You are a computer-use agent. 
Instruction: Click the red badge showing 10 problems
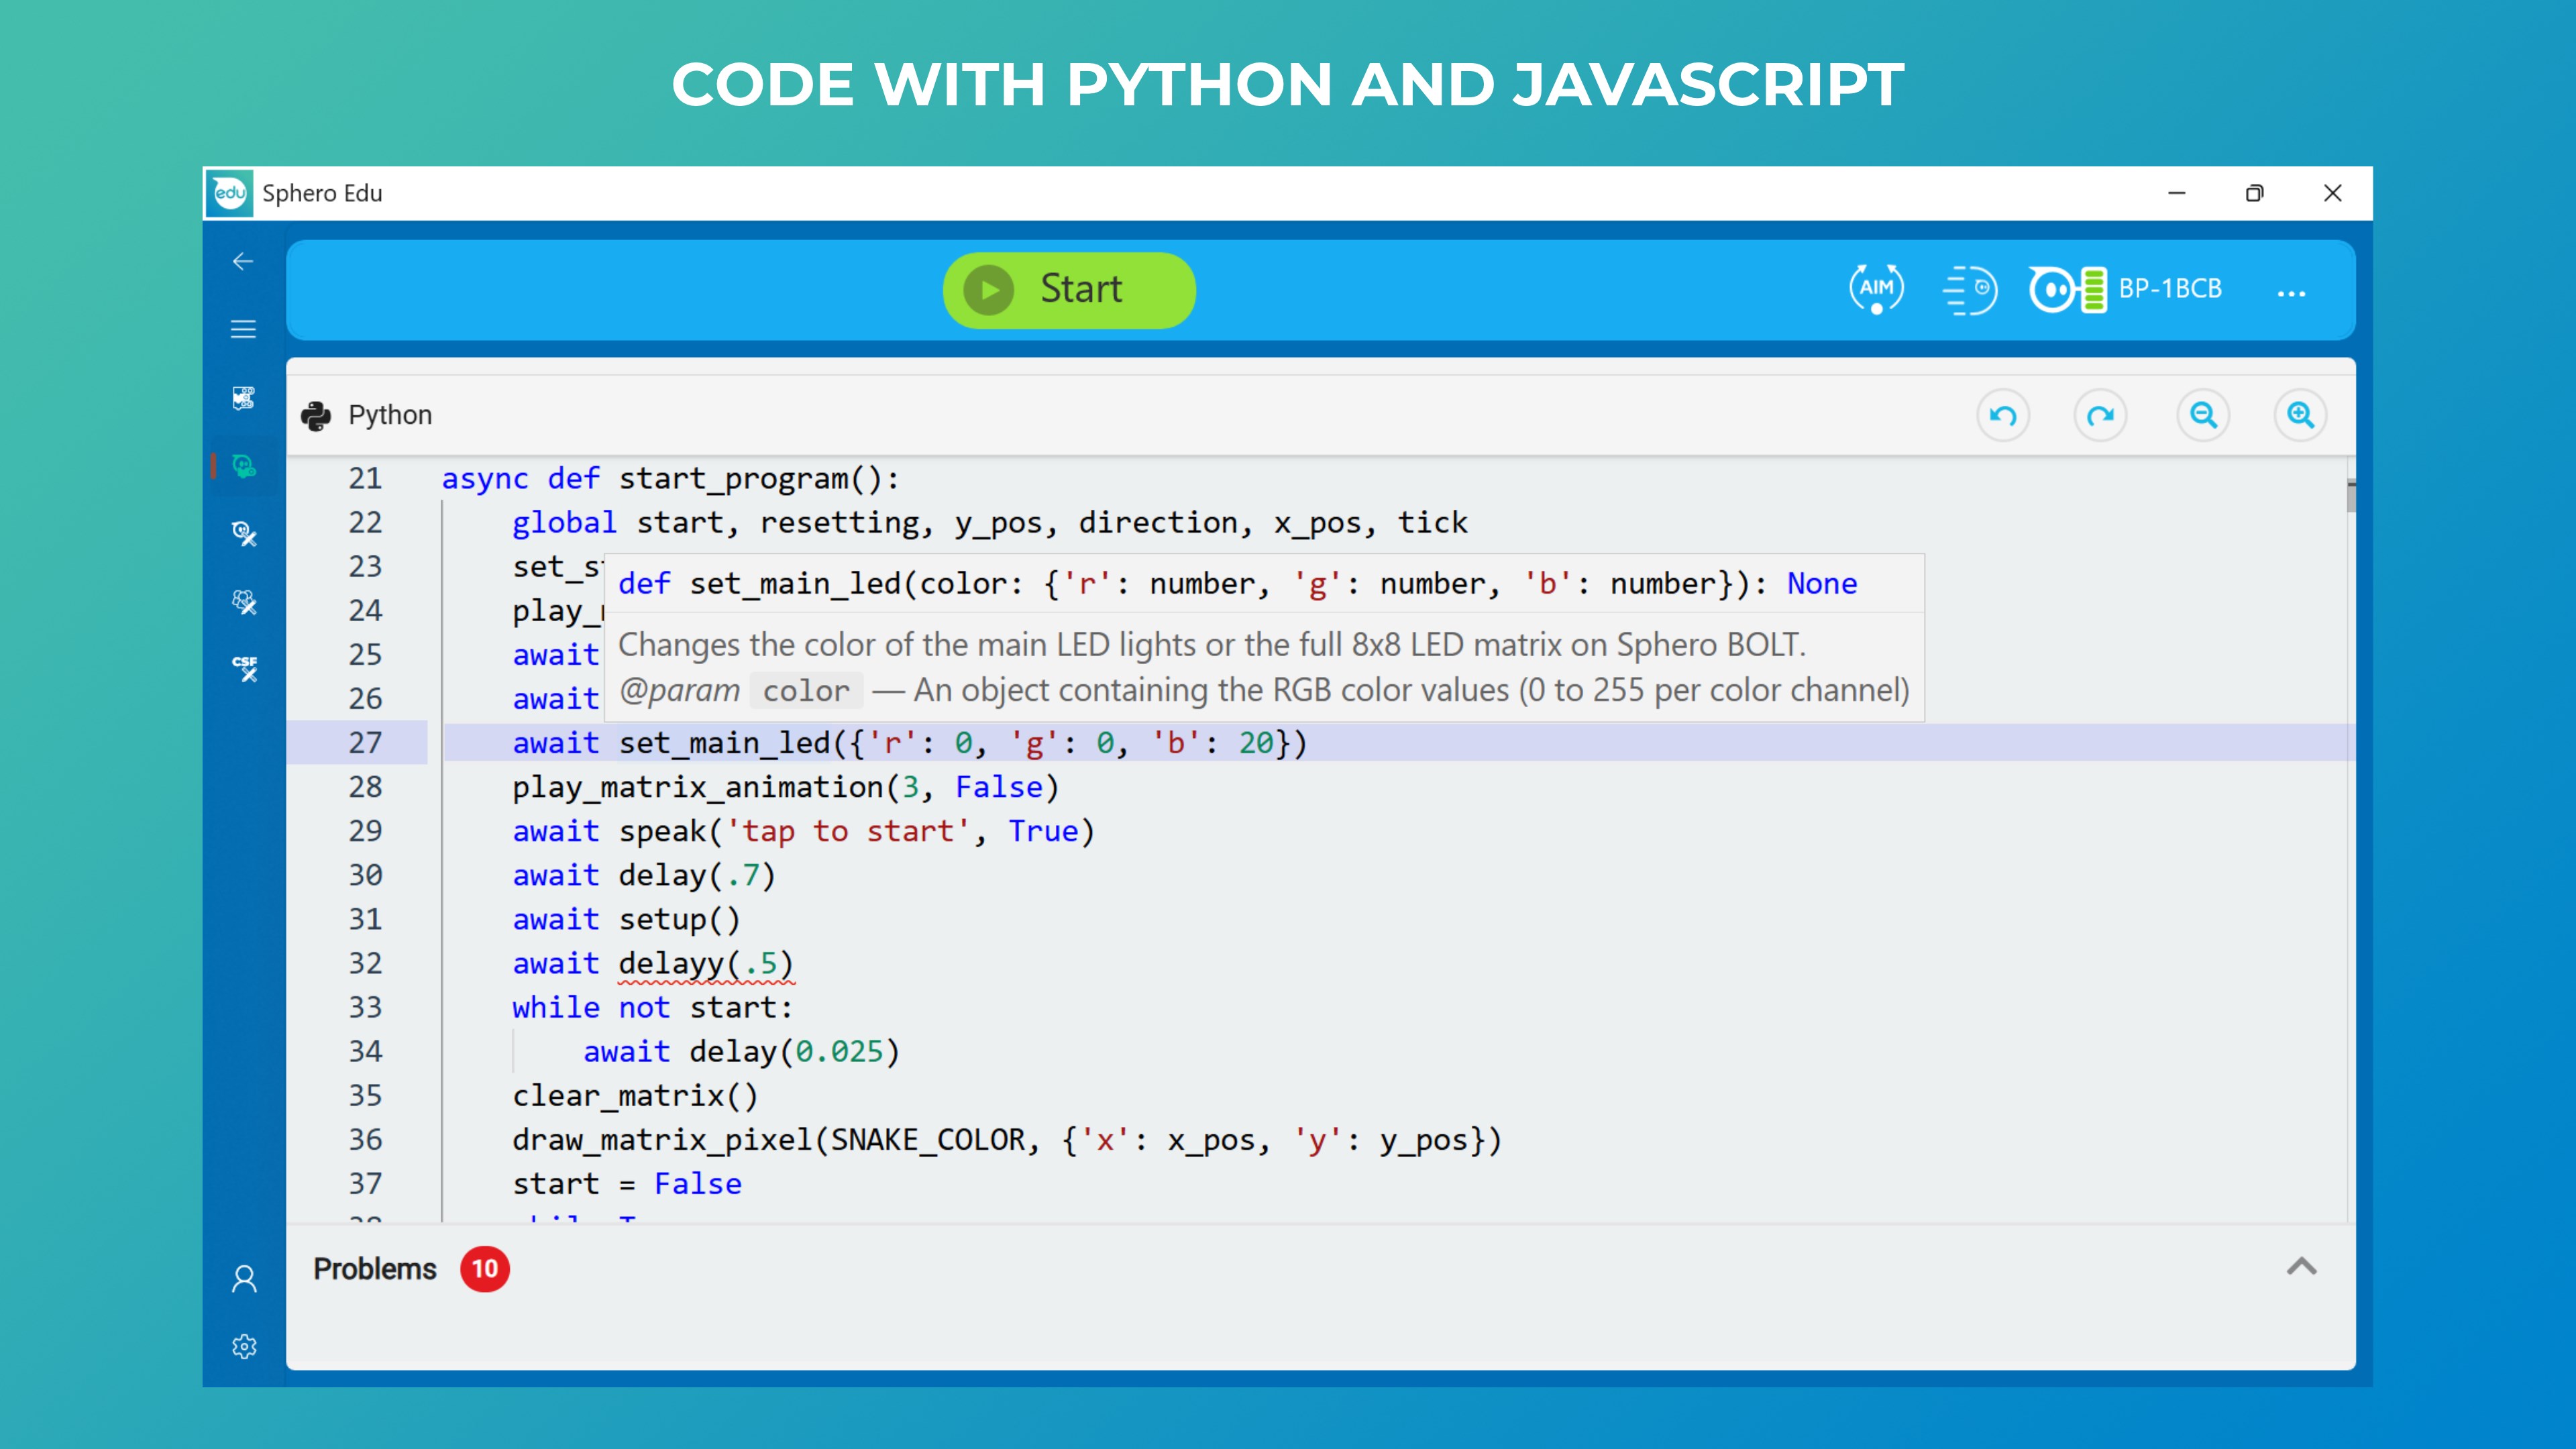pos(485,1268)
